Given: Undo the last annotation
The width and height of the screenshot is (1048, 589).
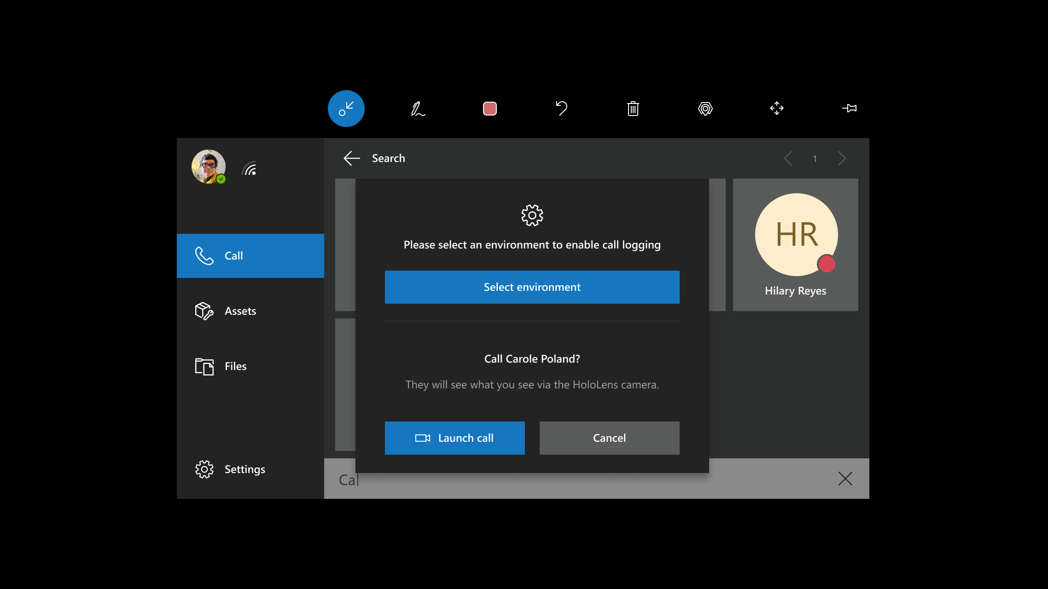Looking at the screenshot, I should (561, 109).
